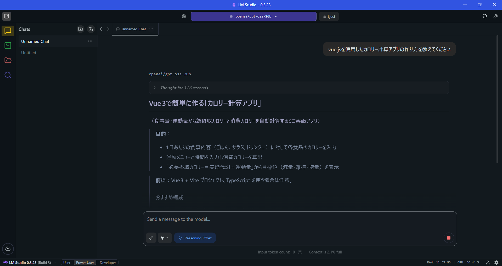Create a new chat folder
This screenshot has width=502, height=266.
pos(81,29)
